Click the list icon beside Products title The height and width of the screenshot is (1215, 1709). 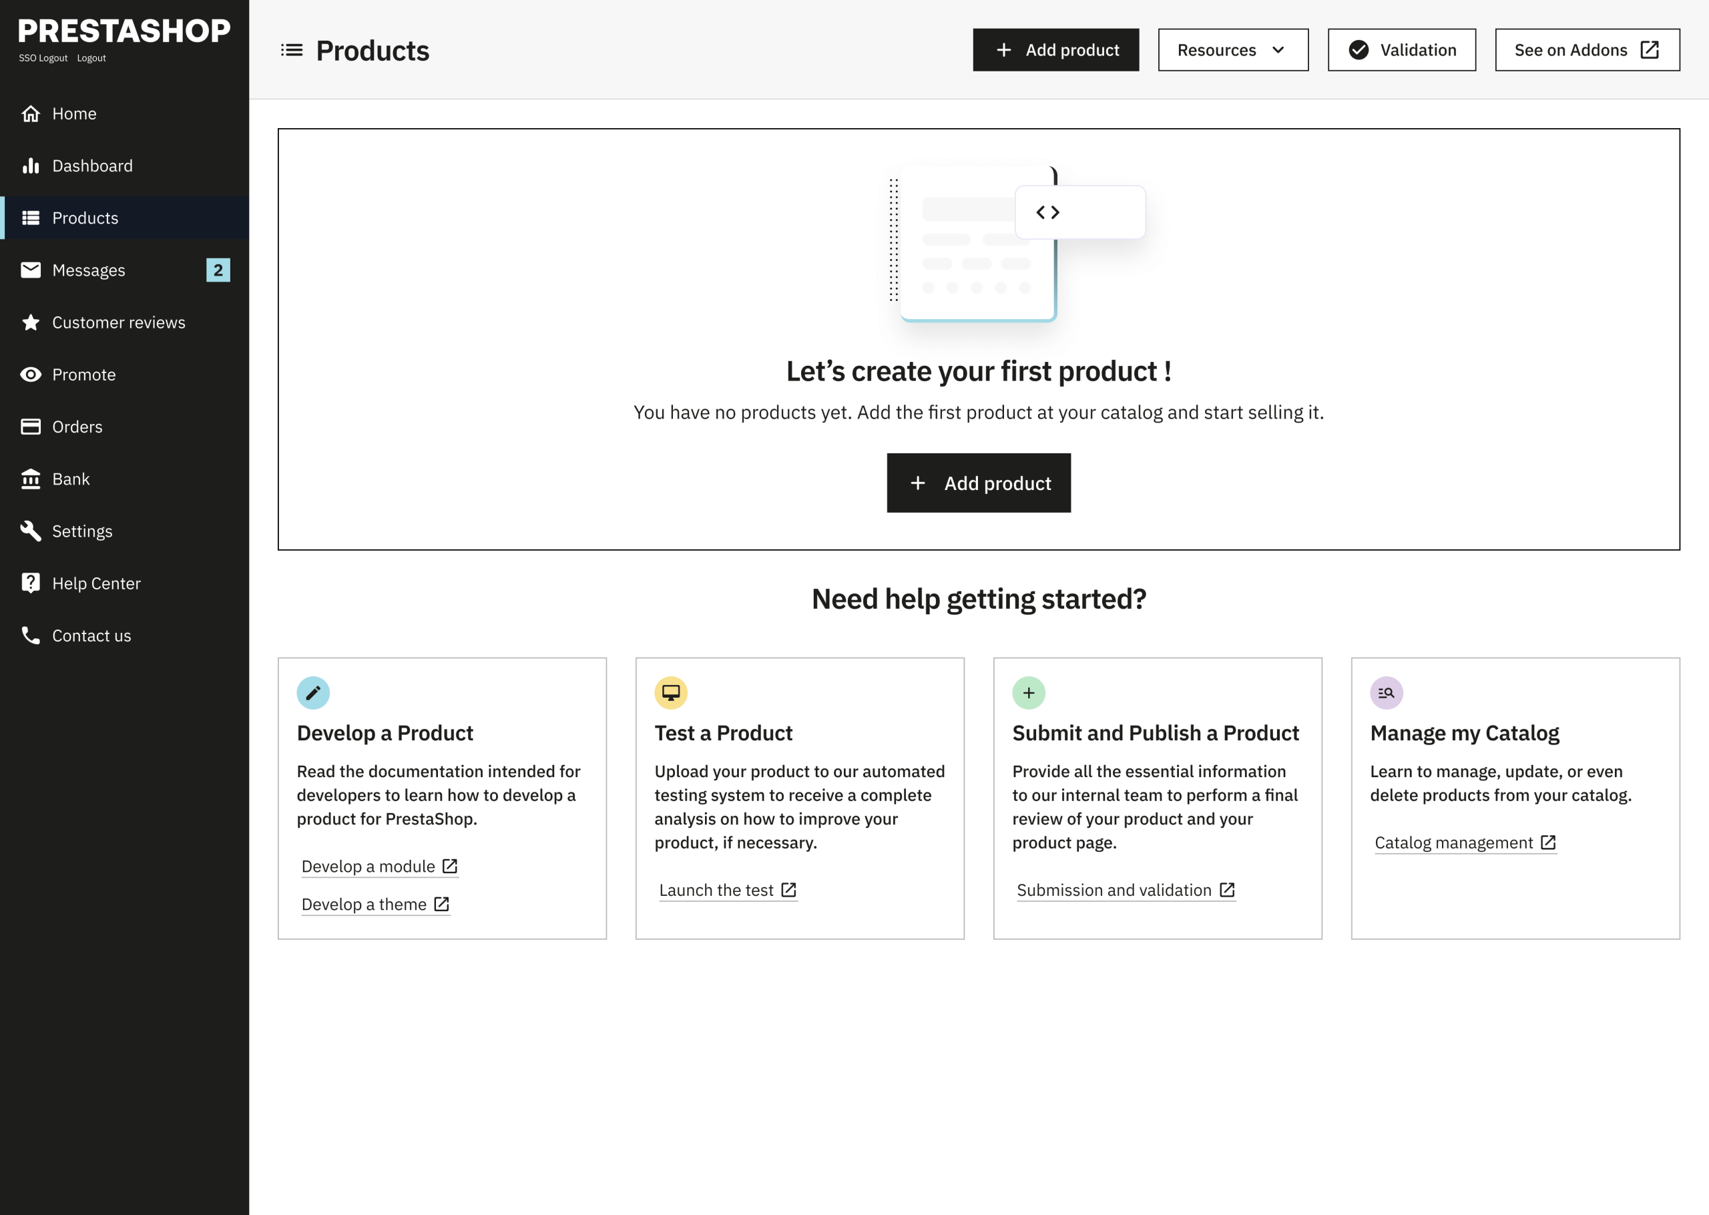coord(292,50)
